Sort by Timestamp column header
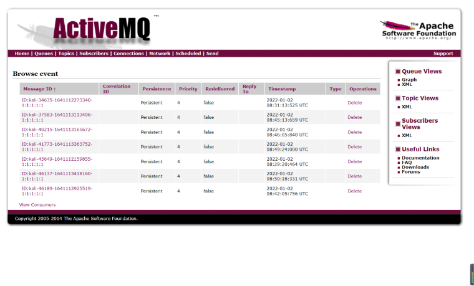 282,89
